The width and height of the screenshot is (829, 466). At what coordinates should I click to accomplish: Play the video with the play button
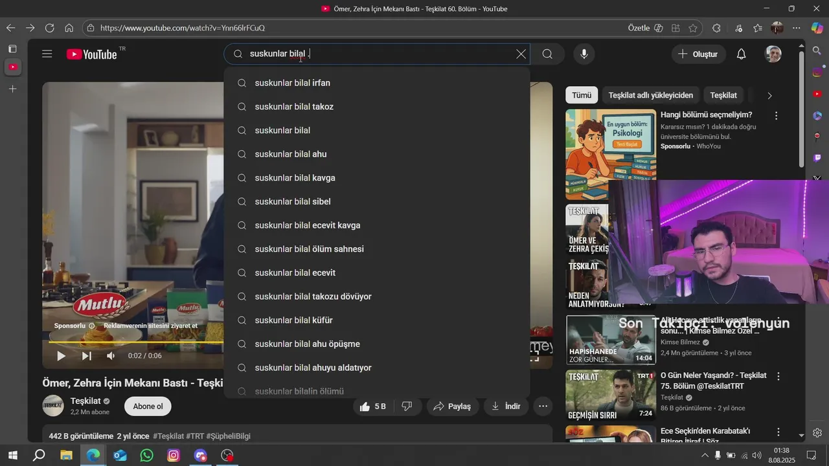click(x=61, y=355)
